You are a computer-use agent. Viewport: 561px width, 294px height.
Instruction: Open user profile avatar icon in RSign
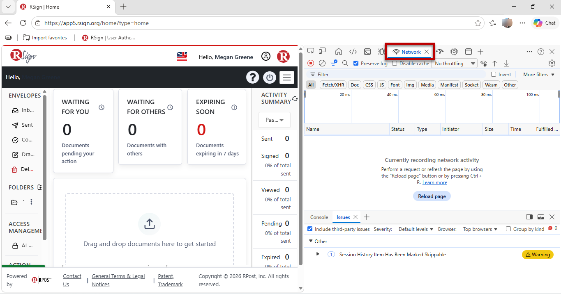click(x=266, y=57)
